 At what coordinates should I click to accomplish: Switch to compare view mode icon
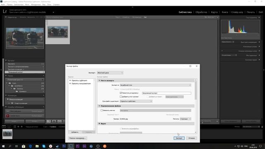click(60, 121)
